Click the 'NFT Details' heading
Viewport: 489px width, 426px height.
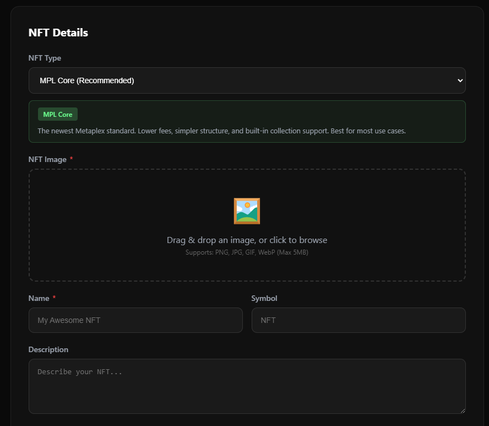(x=58, y=33)
